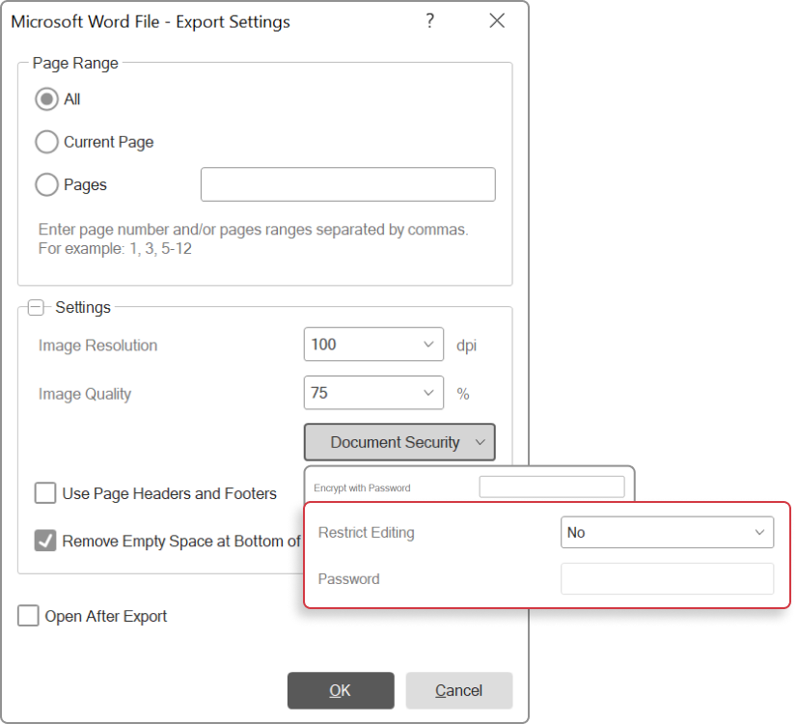Expand the Document Security dropdown button
Screen dimensions: 797x724
(x=398, y=442)
